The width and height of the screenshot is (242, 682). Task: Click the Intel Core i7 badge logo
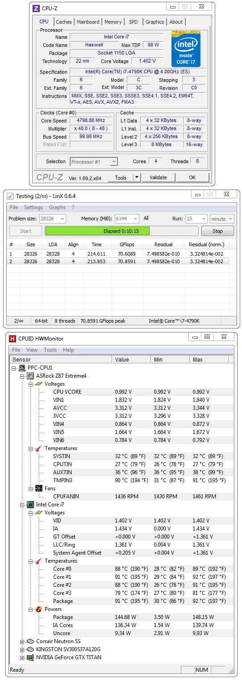(x=186, y=49)
